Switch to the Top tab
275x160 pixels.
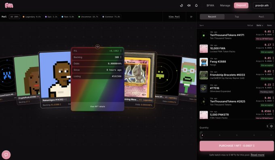pos(237,17)
